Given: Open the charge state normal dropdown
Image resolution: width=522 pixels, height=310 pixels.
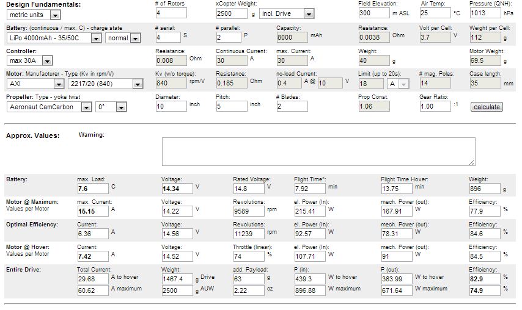Looking at the screenshot, I should [123, 38].
